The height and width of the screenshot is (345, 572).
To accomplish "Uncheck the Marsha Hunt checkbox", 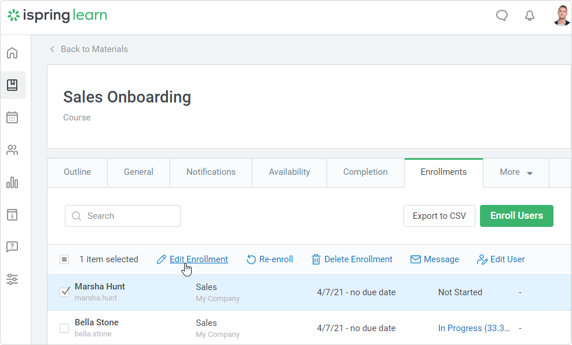I will point(65,292).
